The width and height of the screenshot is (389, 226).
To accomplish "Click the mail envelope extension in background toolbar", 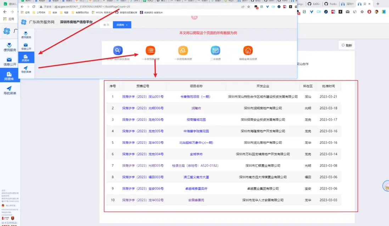I will tap(348, 12).
